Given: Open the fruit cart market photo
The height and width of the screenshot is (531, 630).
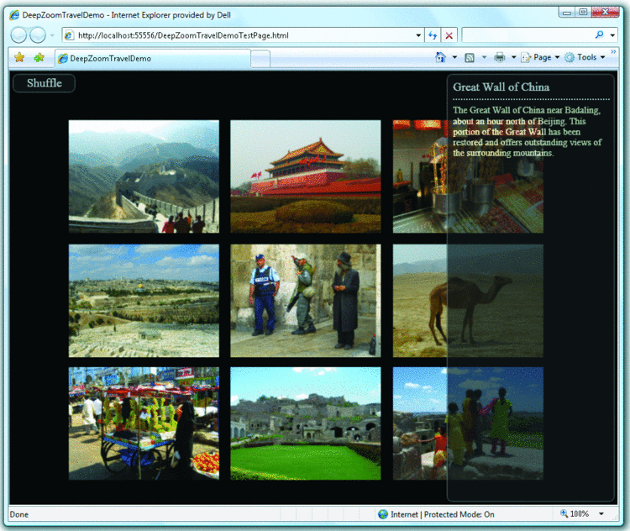Looking at the screenshot, I should pyautogui.click(x=144, y=423).
